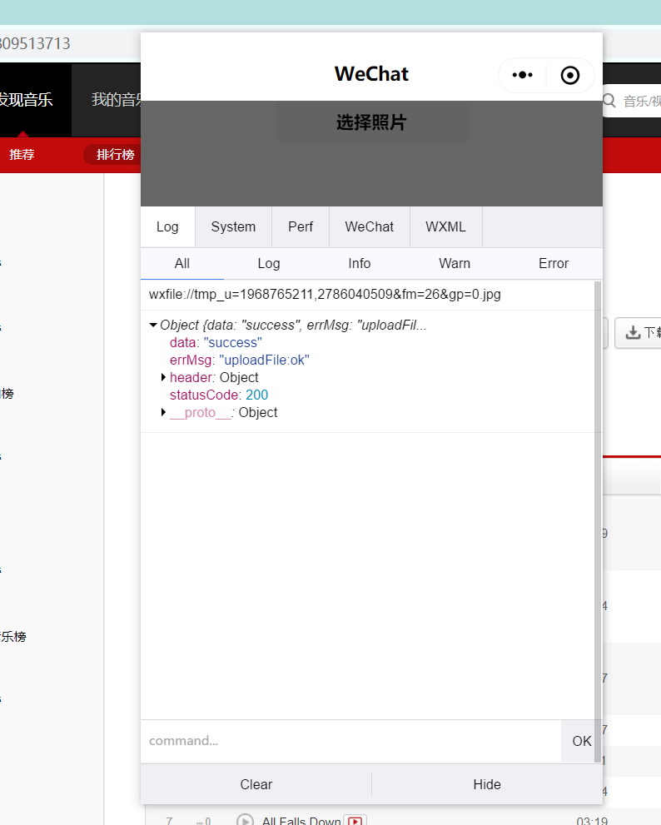Open 我的音乐 in the music site navigation

pos(117,99)
